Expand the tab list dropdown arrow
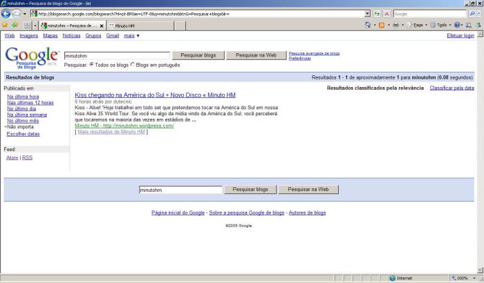The height and width of the screenshot is (283, 484). [x=35, y=26]
